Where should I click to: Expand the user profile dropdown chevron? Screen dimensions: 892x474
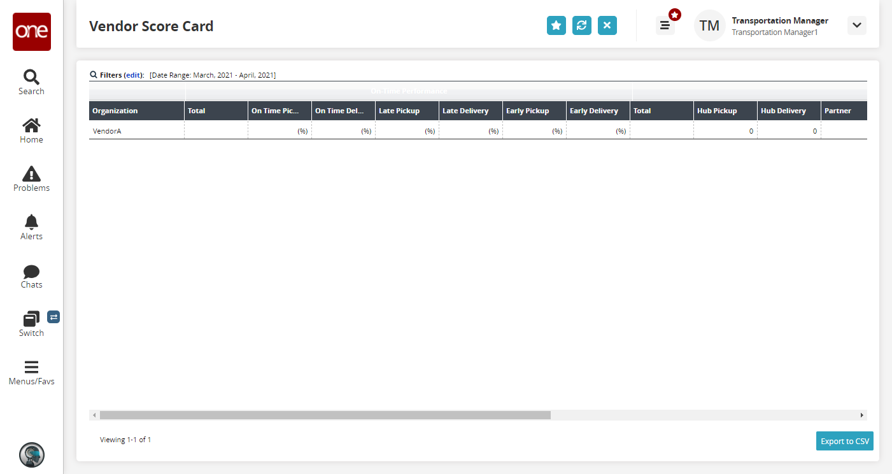pyautogui.click(x=857, y=25)
